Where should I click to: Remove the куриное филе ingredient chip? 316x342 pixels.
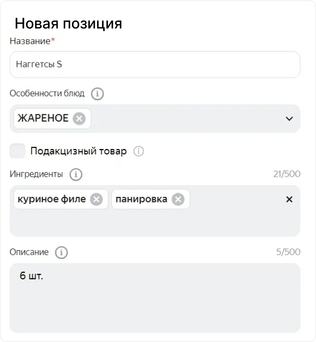point(96,199)
